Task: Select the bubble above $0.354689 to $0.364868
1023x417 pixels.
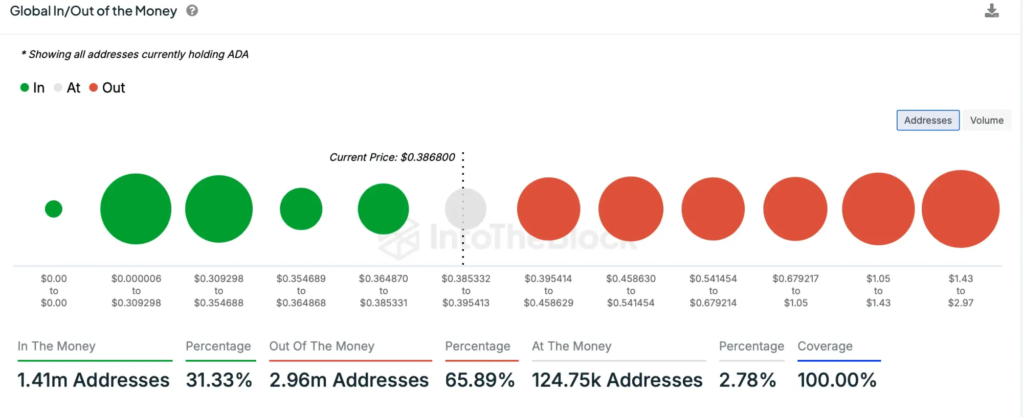Action: [x=301, y=209]
